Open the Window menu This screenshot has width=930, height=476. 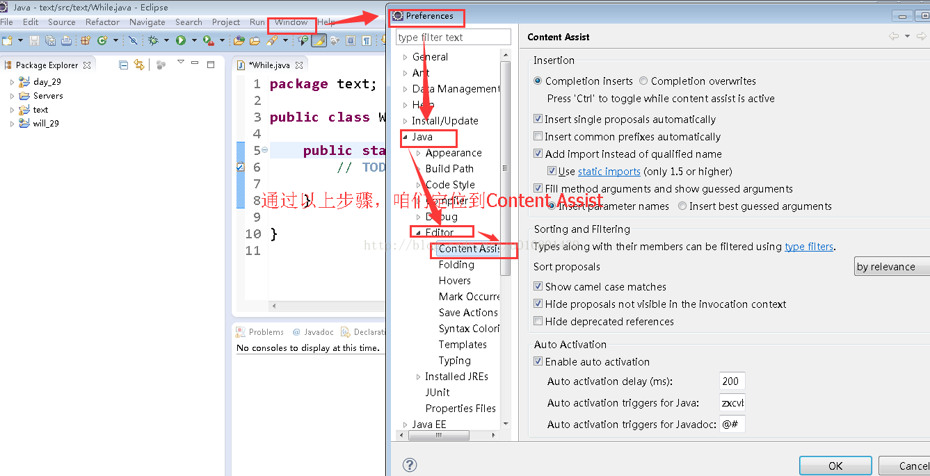tap(291, 22)
